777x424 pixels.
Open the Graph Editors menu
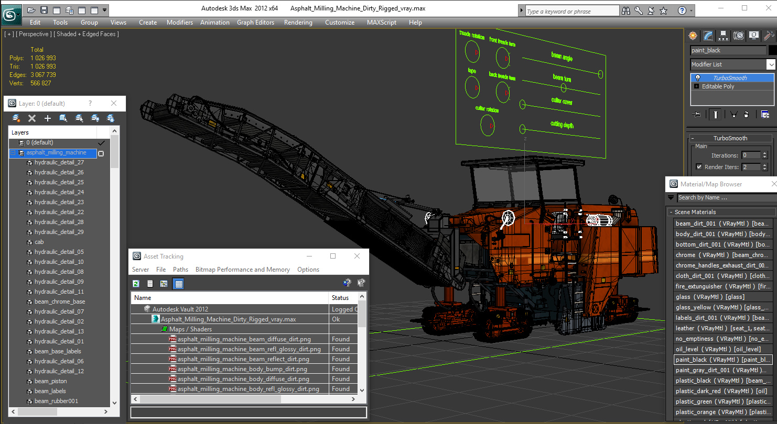255,23
